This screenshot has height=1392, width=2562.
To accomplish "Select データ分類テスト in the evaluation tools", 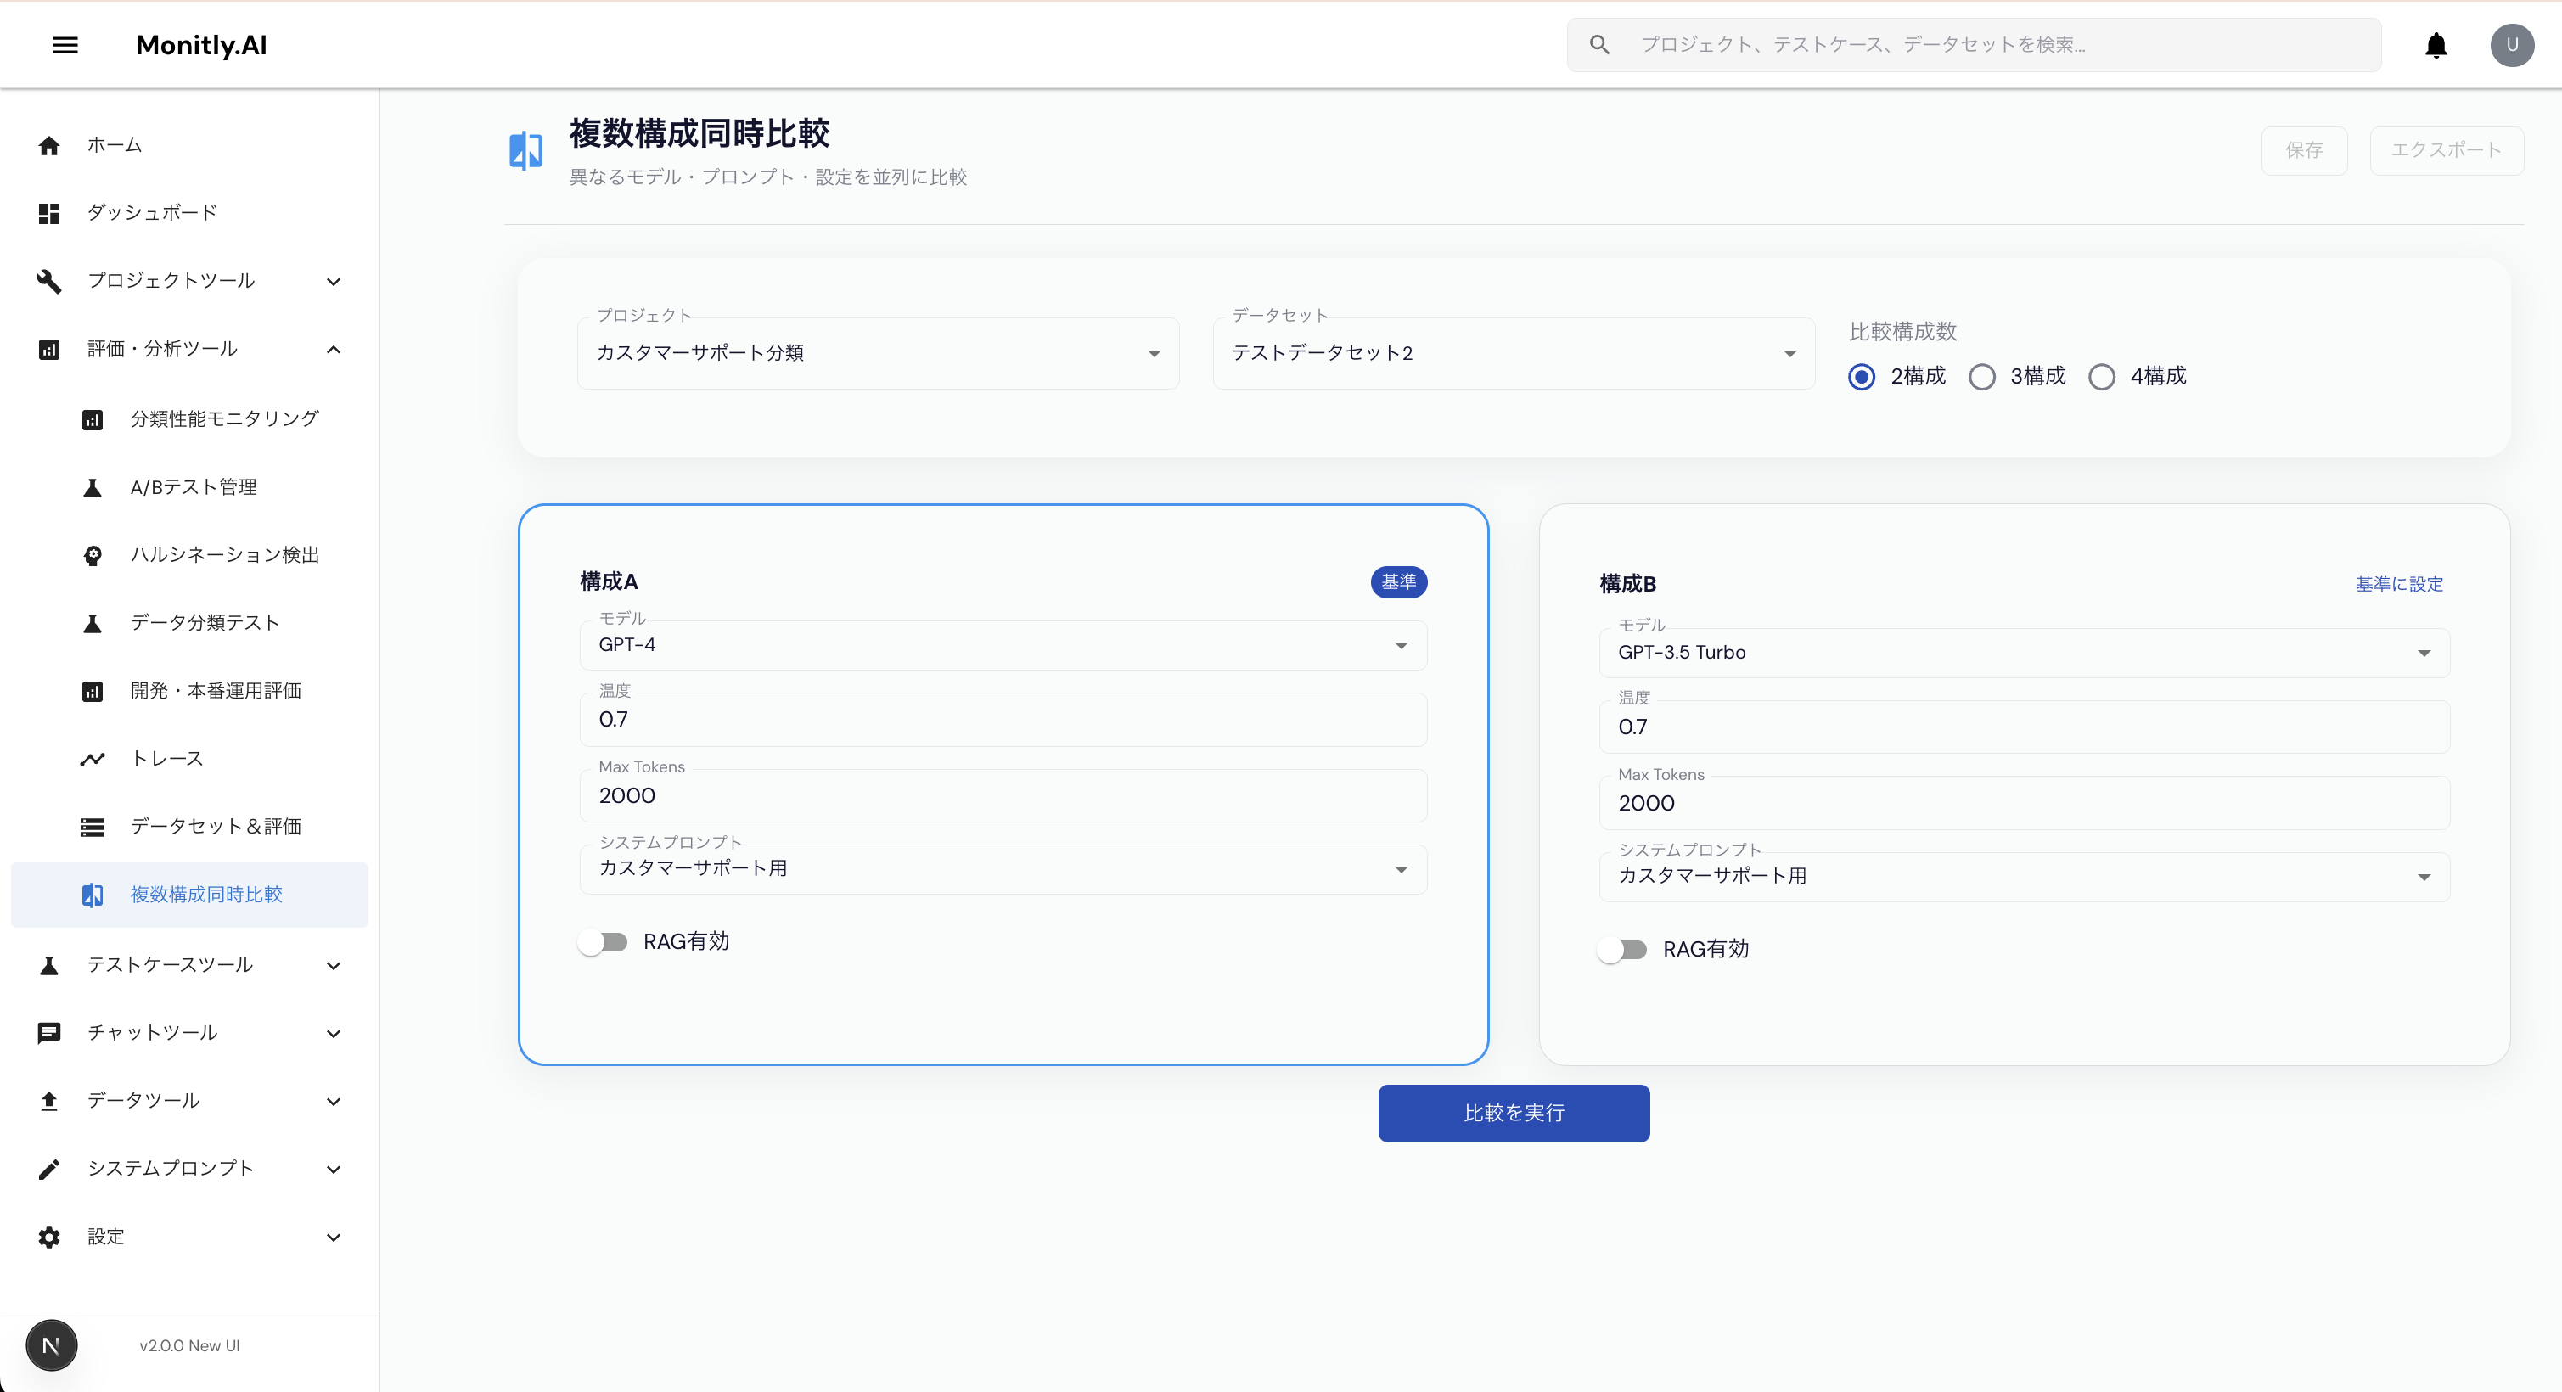I will [204, 622].
